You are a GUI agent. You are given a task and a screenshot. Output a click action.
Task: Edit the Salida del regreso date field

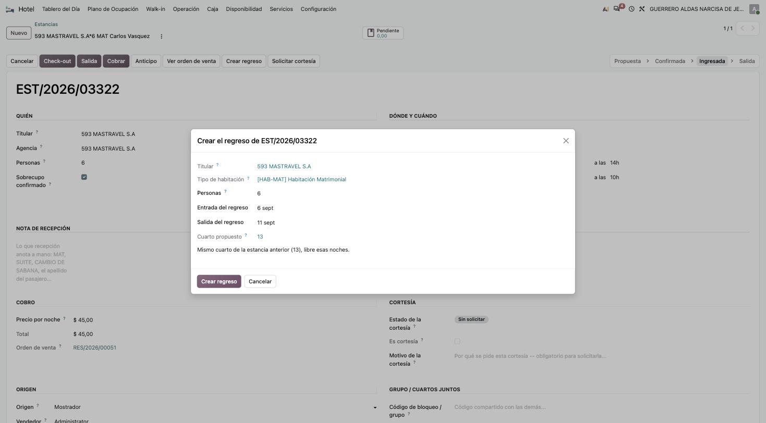(x=266, y=222)
